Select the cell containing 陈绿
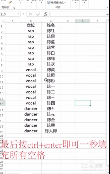 tap(51, 59)
